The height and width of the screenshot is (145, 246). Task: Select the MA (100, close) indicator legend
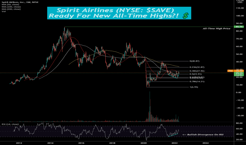pyautogui.click(x=11, y=7)
